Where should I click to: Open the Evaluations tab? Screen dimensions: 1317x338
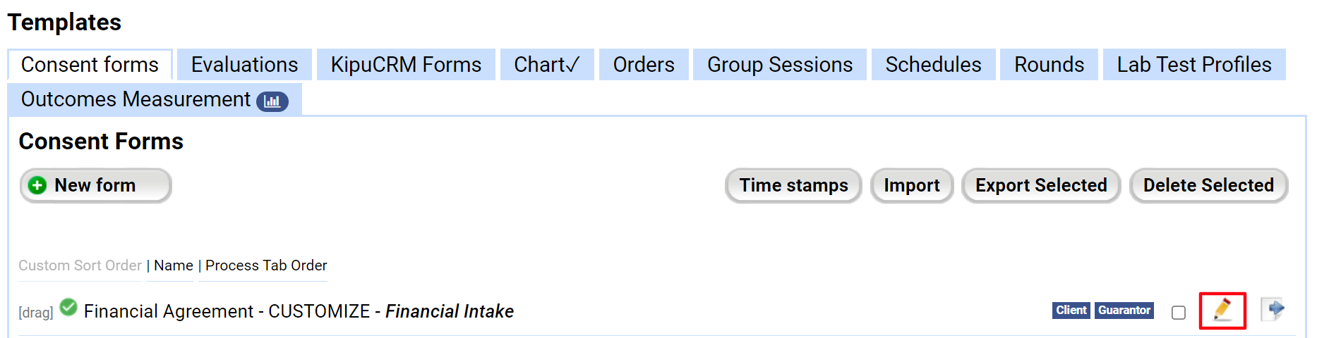click(244, 65)
